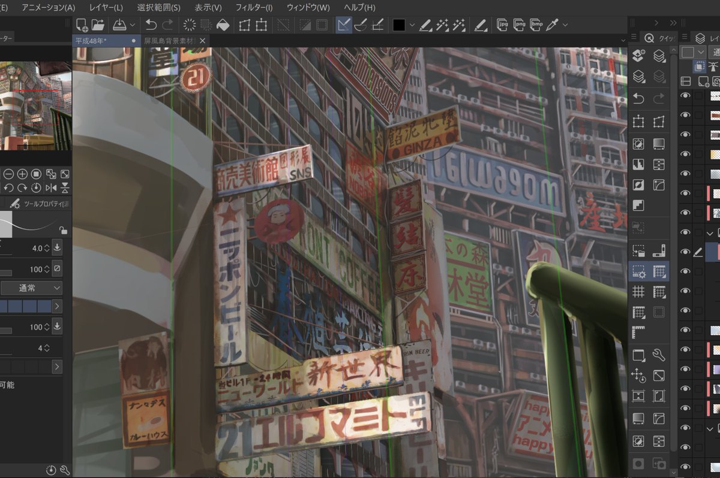Viewport: 720px width, 478px height.
Task: Click the navigator flip horizontal icon
Action: coord(50,188)
